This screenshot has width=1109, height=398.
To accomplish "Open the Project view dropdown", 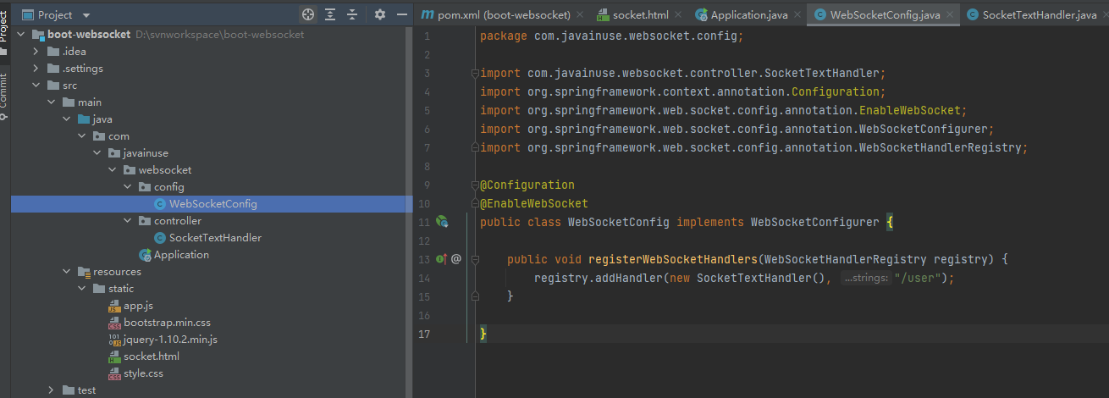I will coord(86,15).
